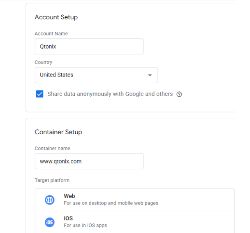Click the 'United States' text in Country selector
The width and height of the screenshot is (250, 233).
click(x=56, y=75)
